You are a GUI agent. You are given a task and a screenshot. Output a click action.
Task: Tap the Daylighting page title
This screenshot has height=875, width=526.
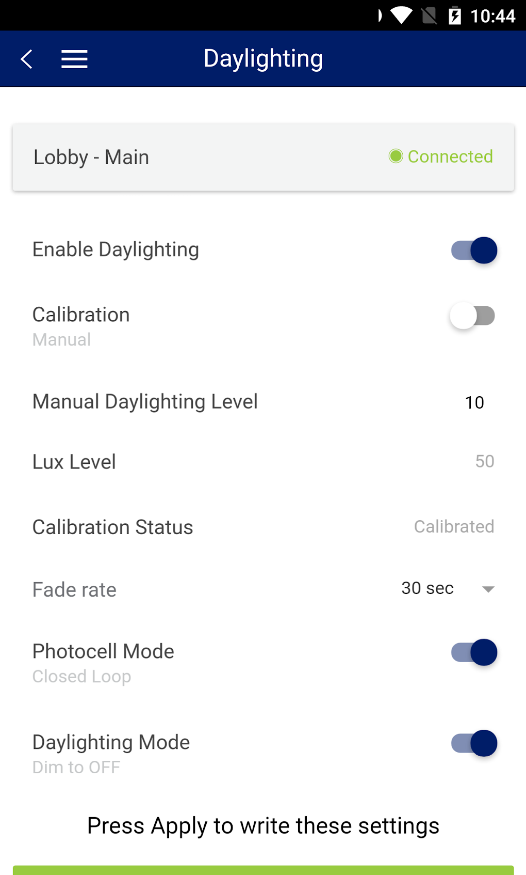click(263, 59)
